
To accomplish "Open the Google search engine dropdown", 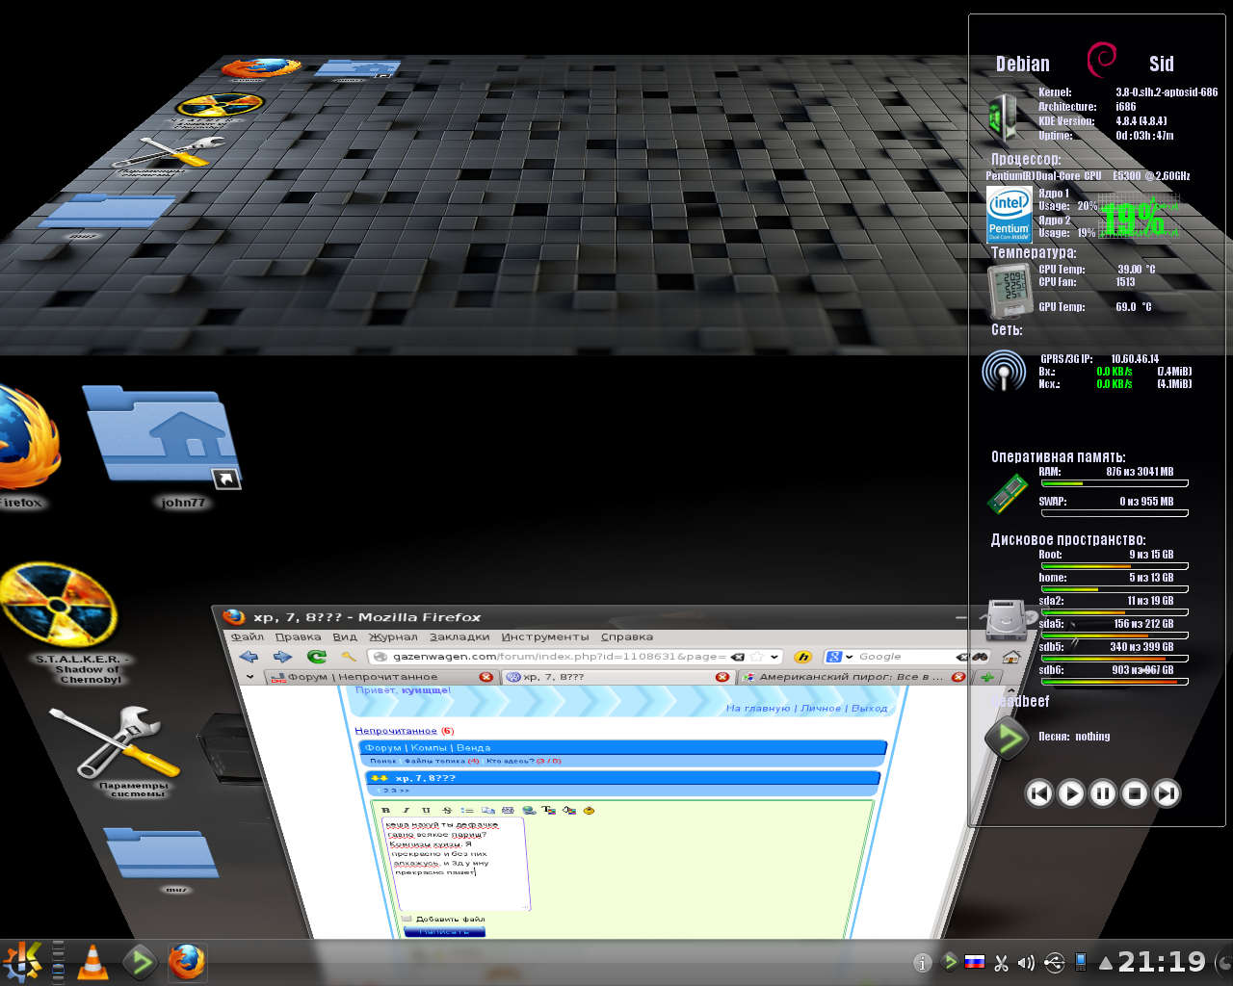I will (x=839, y=657).
